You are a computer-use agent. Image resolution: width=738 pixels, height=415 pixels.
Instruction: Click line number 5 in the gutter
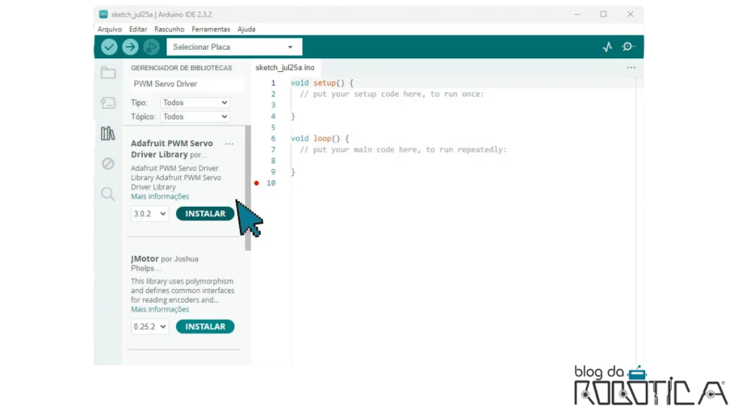point(273,128)
